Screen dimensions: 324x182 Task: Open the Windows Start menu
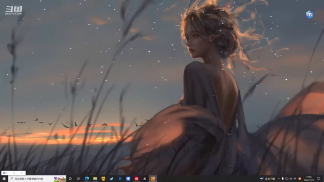[4, 179]
